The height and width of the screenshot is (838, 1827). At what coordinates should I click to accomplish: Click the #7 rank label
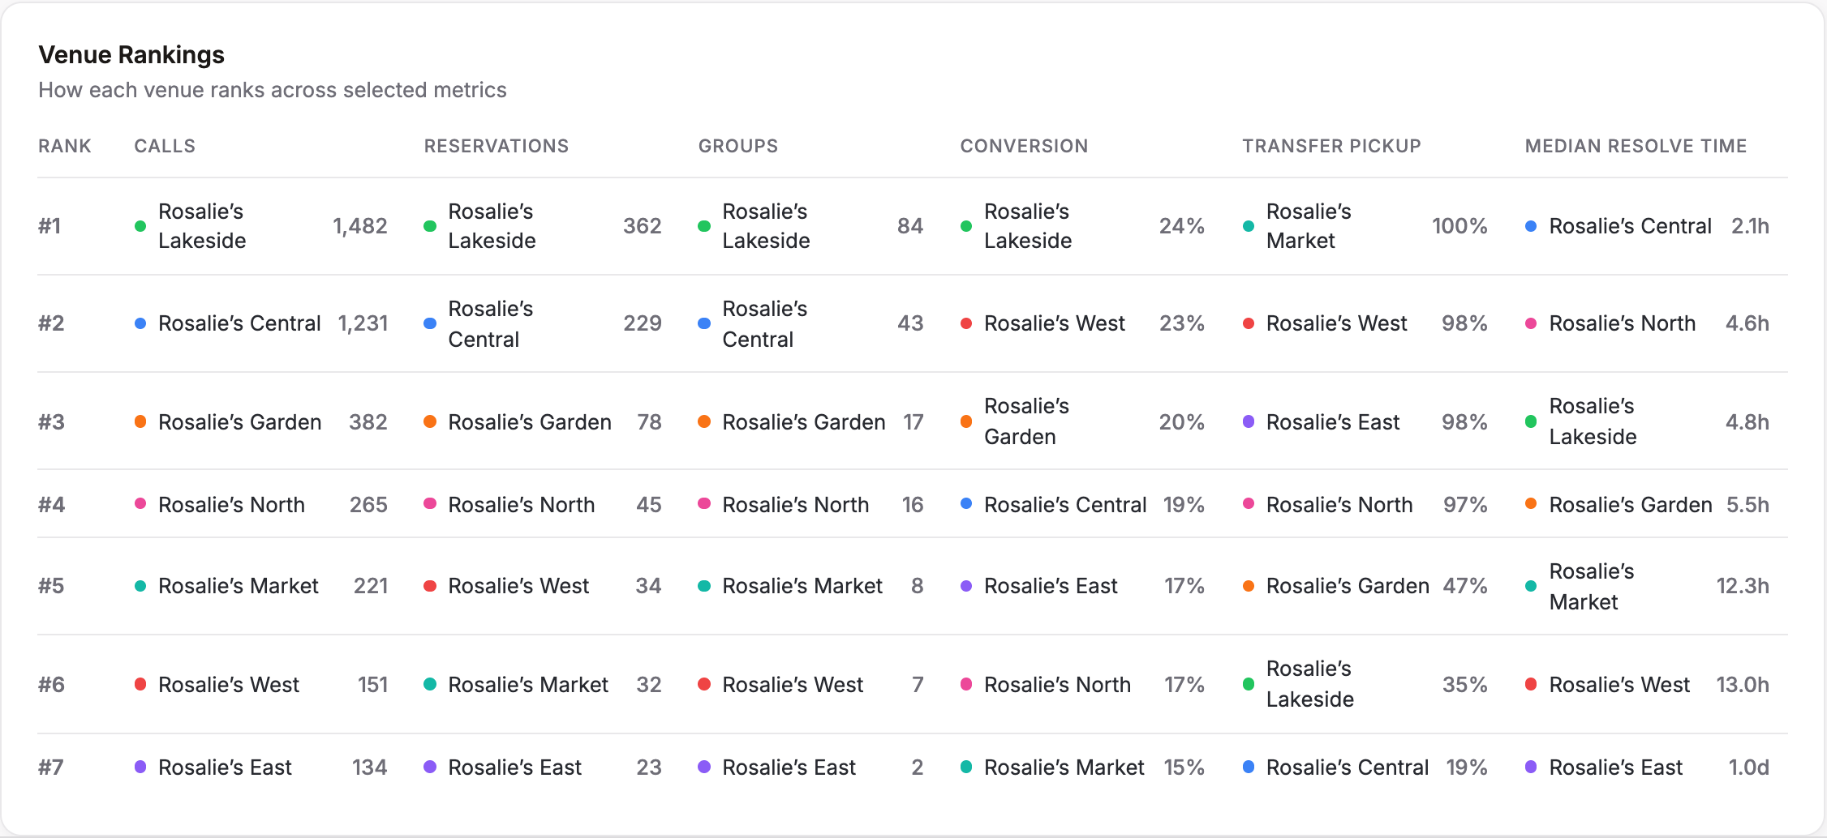pyautogui.click(x=51, y=767)
